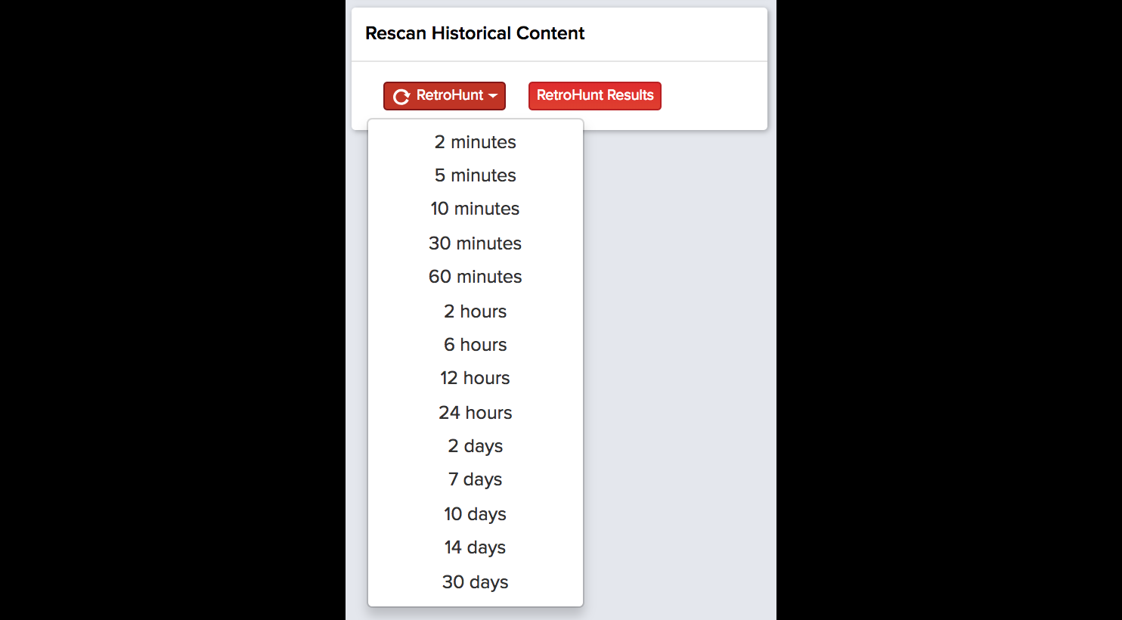Click the RetroHunt button label

[x=450, y=95]
